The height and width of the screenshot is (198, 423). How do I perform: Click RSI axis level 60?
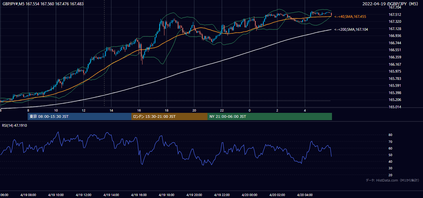click(391, 148)
